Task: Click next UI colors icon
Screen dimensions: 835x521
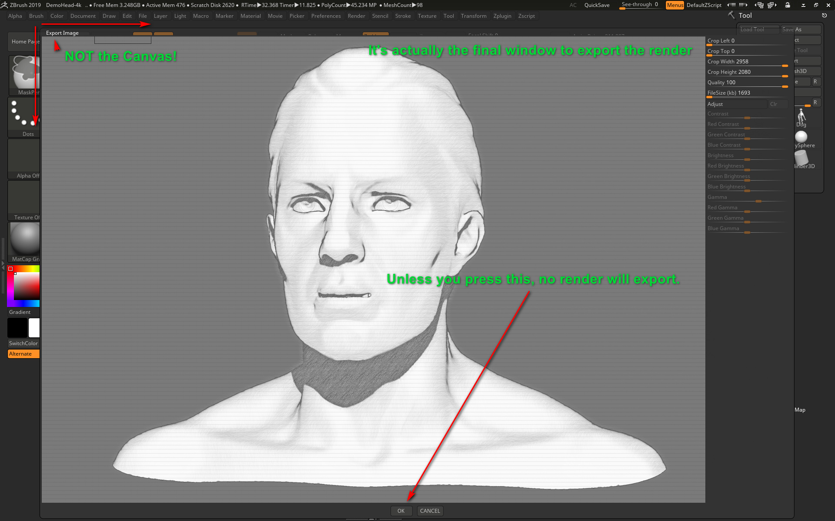Action: [x=744, y=5]
